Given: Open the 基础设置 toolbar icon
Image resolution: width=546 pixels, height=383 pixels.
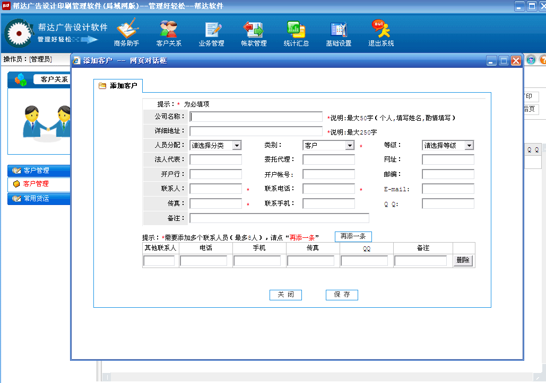Looking at the screenshot, I should point(339,33).
